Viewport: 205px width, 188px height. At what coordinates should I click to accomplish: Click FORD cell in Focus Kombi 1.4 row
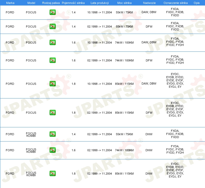pyautogui.click(x=10, y=134)
